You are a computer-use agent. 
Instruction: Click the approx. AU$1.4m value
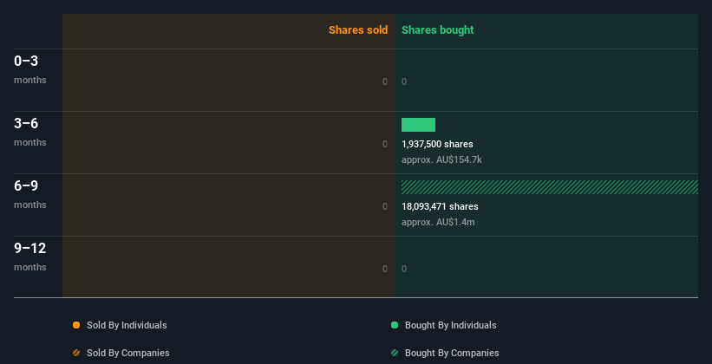[x=438, y=223]
